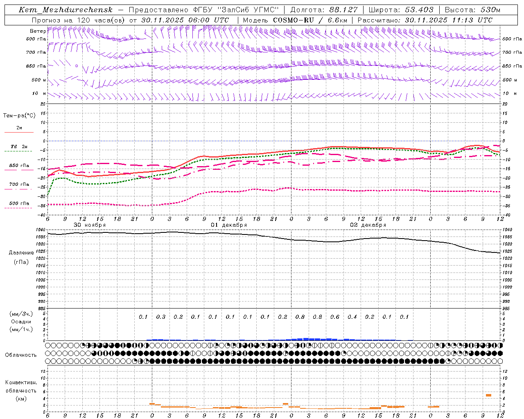This screenshot has width=524, height=419.
Task: Click the date label 30 ноября
Action: 90,225
